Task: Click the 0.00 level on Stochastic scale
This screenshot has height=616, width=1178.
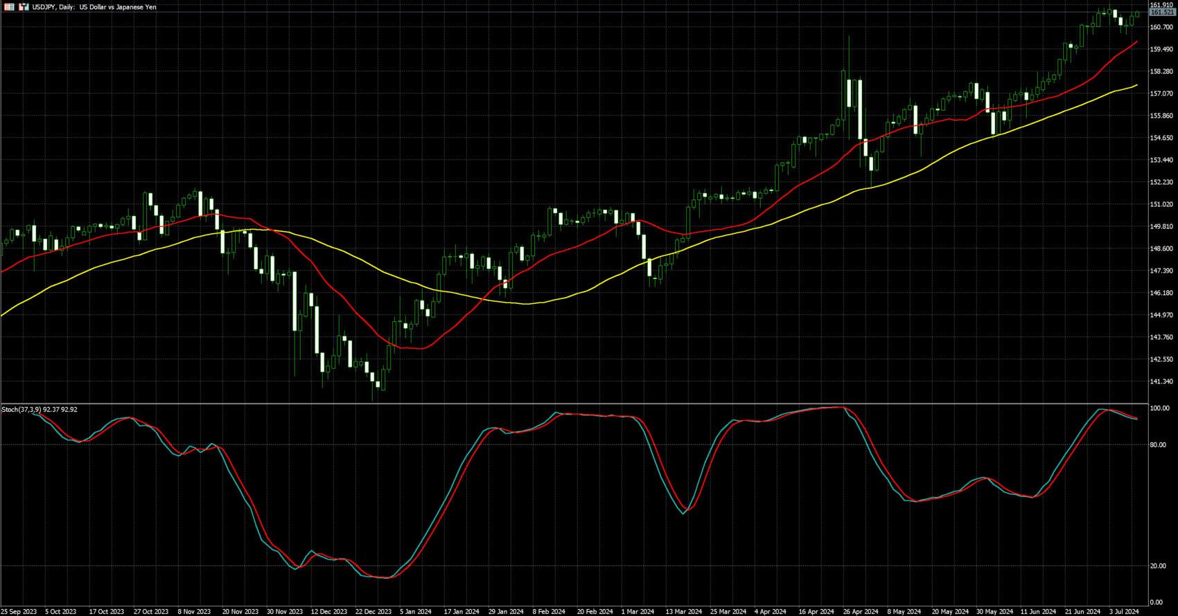Action: pyautogui.click(x=1156, y=603)
